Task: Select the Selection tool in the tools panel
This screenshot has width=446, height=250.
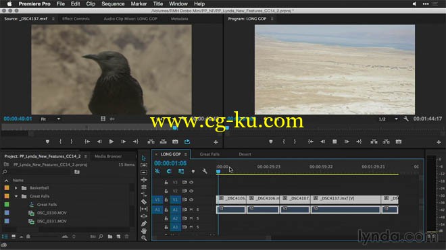Action: pos(144,158)
